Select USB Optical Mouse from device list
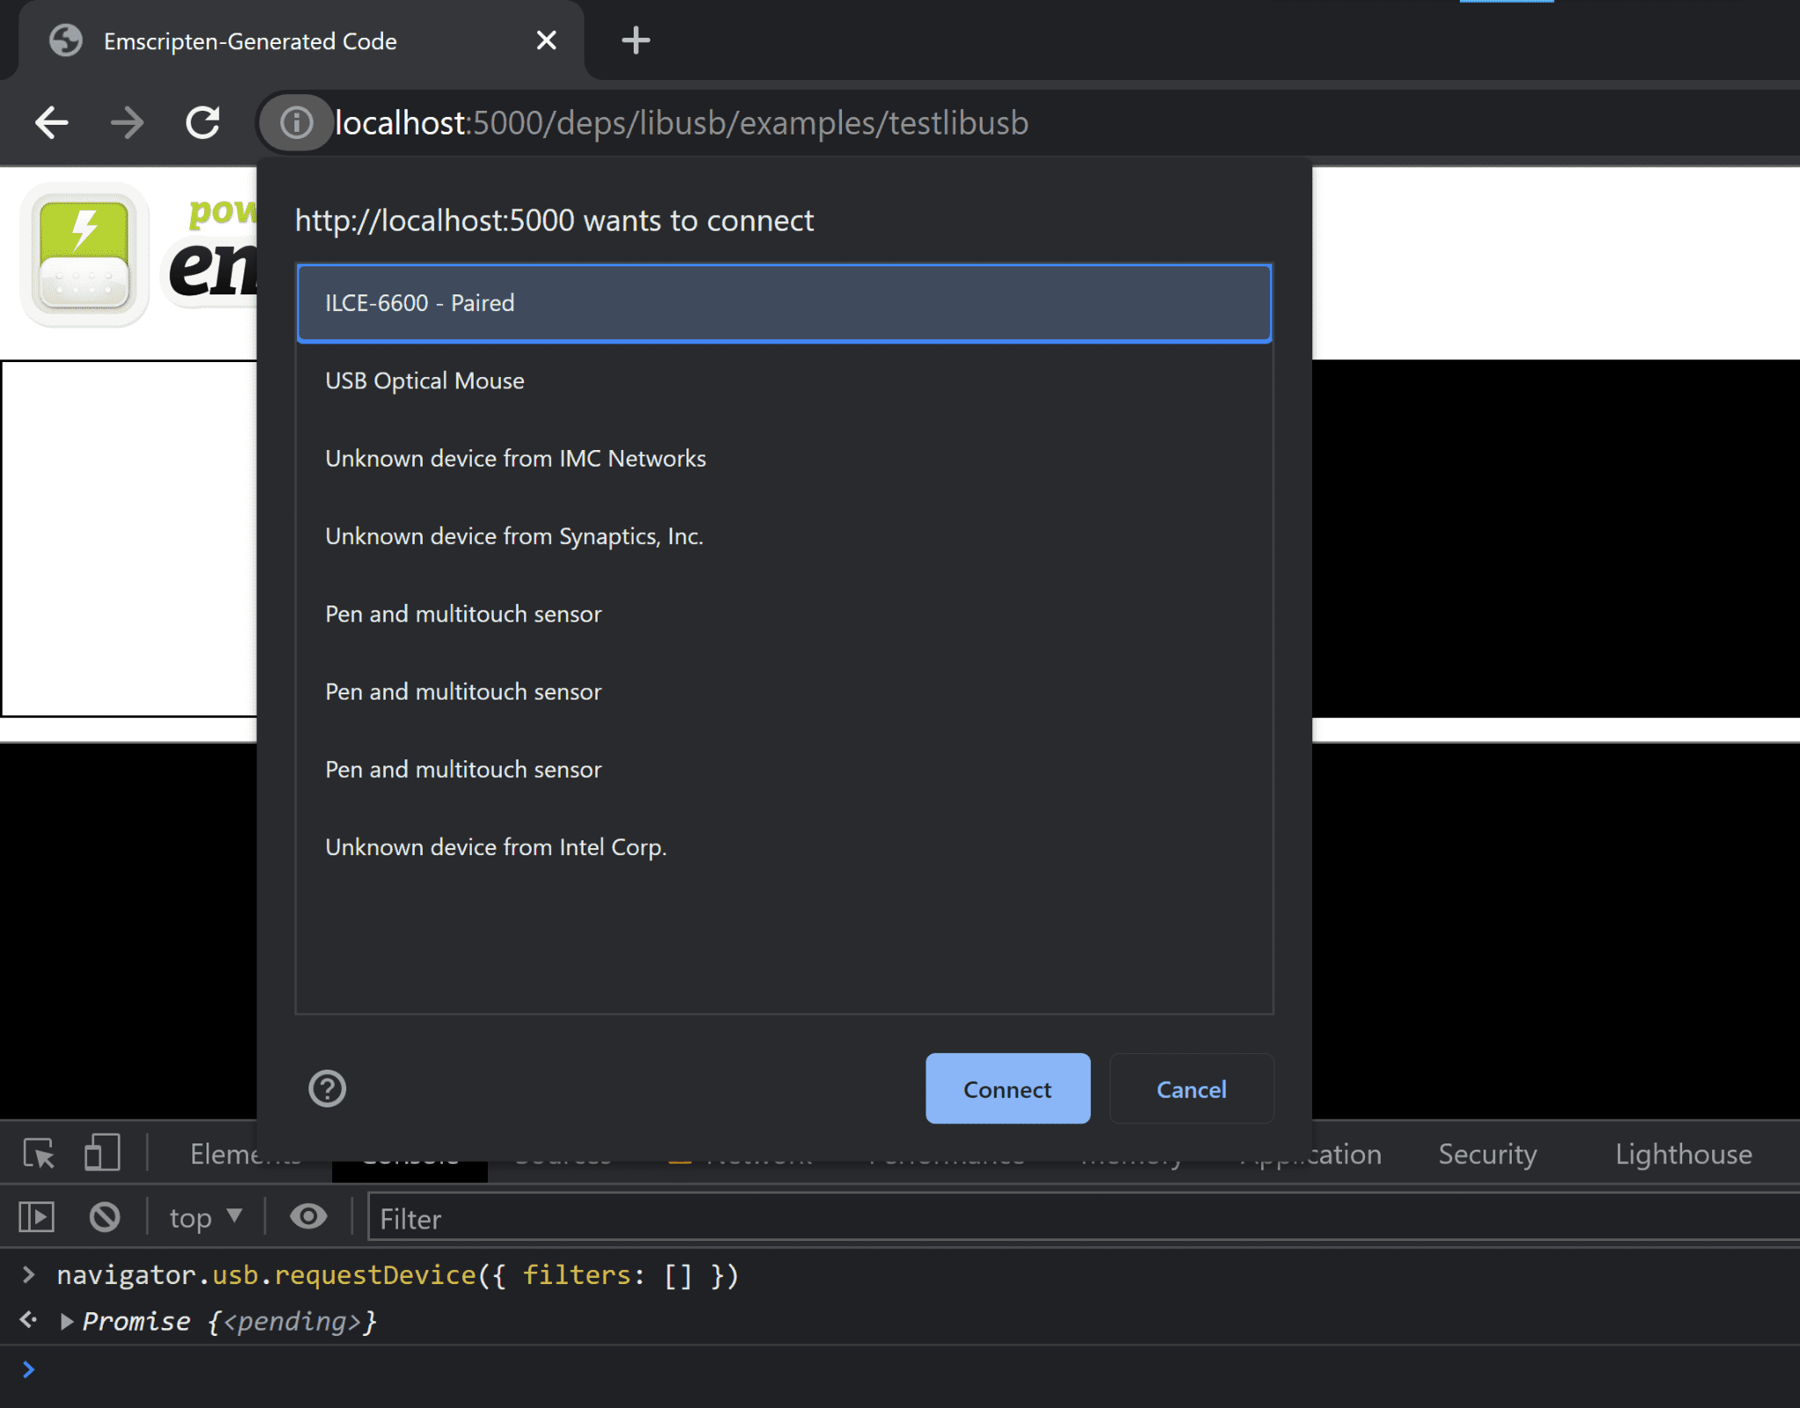1800x1408 pixels. [x=785, y=380]
